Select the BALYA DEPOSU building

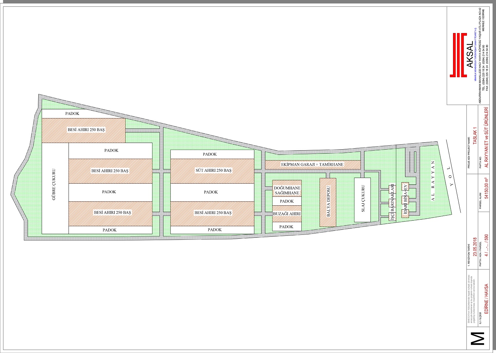[328, 202]
